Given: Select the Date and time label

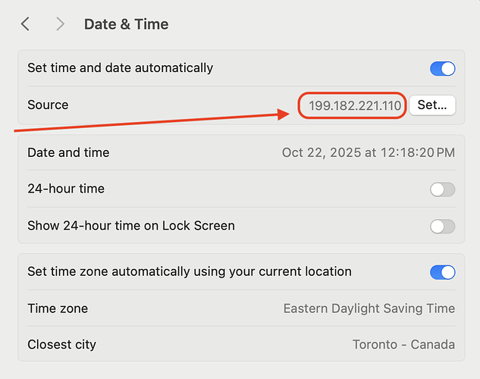Looking at the screenshot, I should click(68, 153).
